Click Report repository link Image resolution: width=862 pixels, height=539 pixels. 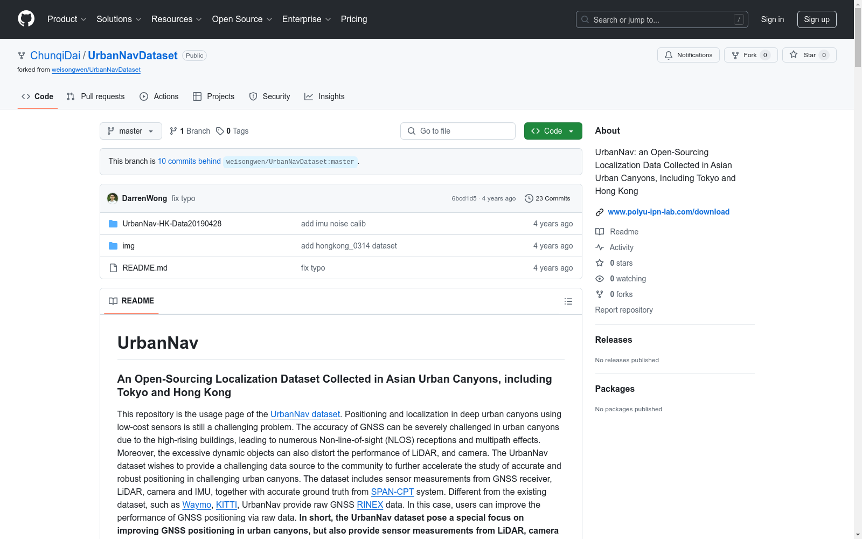click(x=624, y=310)
